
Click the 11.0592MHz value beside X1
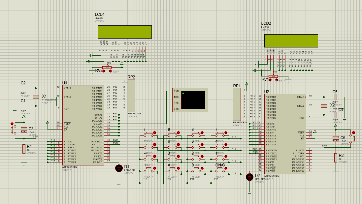[49, 100]
